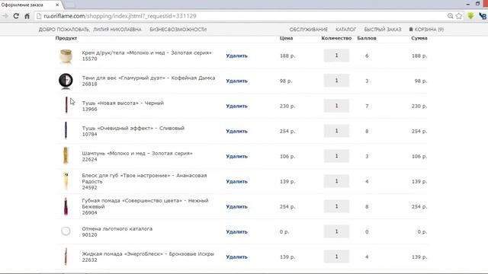The image size is (488, 274).
Task: Select product name 'Тушь «Новая высота» - Черный'
Action: coord(123,104)
